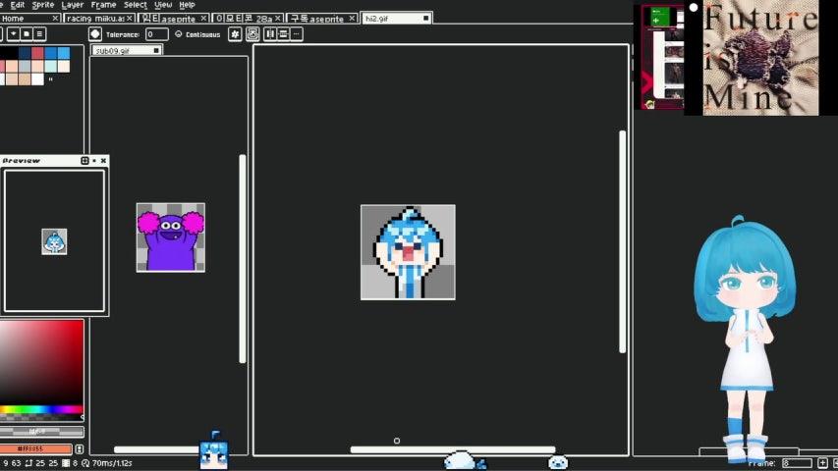Click the color warning icon beside hex value
The height and width of the screenshot is (471, 838).
tap(80, 449)
